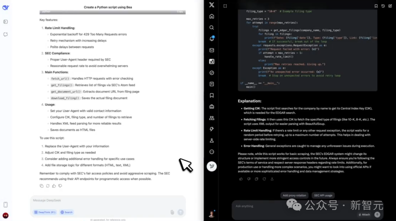Open the X Home feed icon
The width and height of the screenshot is (396, 221).
coord(212,16)
